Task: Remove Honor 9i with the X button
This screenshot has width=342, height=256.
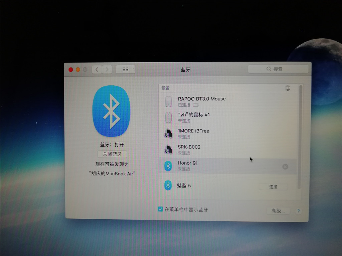Action: coord(285,167)
